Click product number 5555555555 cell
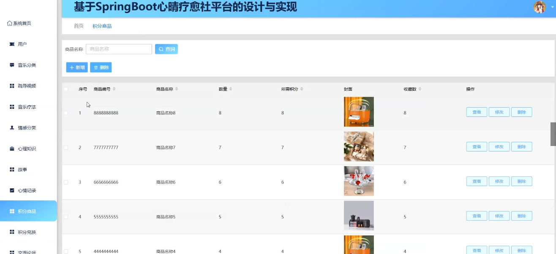Viewport: 556px width, 254px height. pyautogui.click(x=106, y=217)
